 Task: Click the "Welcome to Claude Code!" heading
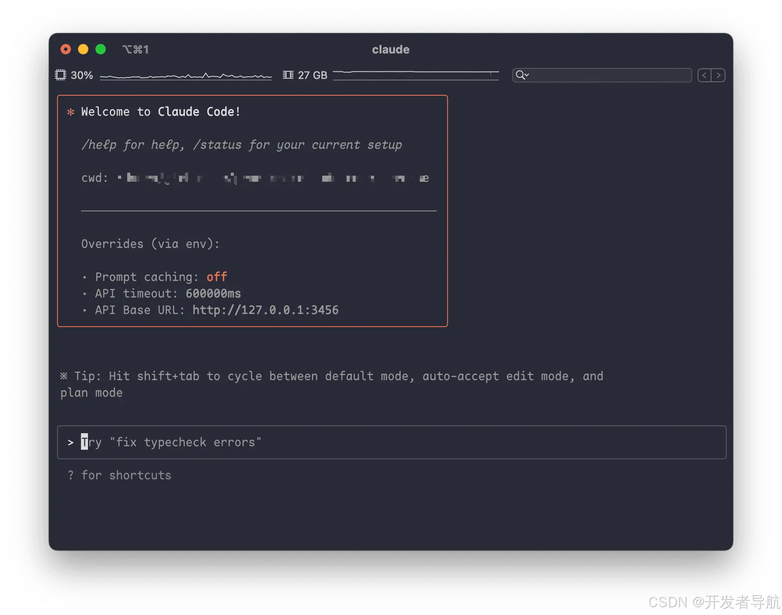160,112
